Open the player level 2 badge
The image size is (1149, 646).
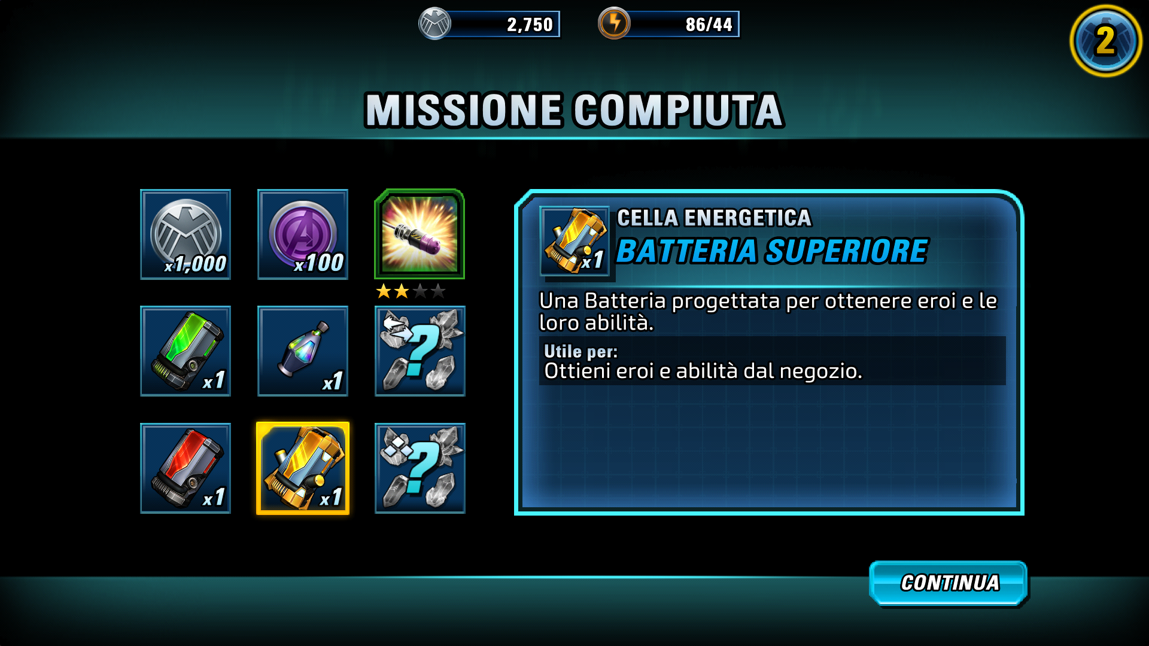(x=1106, y=41)
